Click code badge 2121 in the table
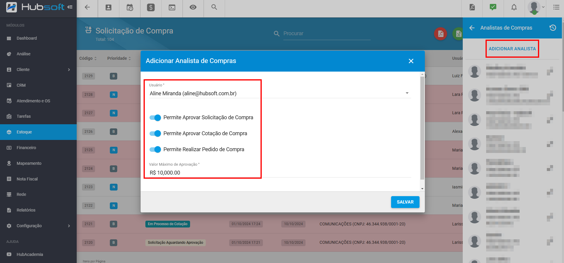 tap(89, 224)
